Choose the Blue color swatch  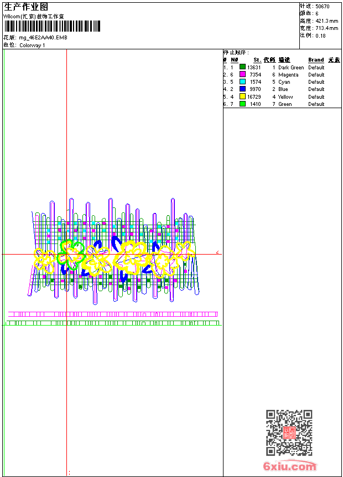click(242, 89)
